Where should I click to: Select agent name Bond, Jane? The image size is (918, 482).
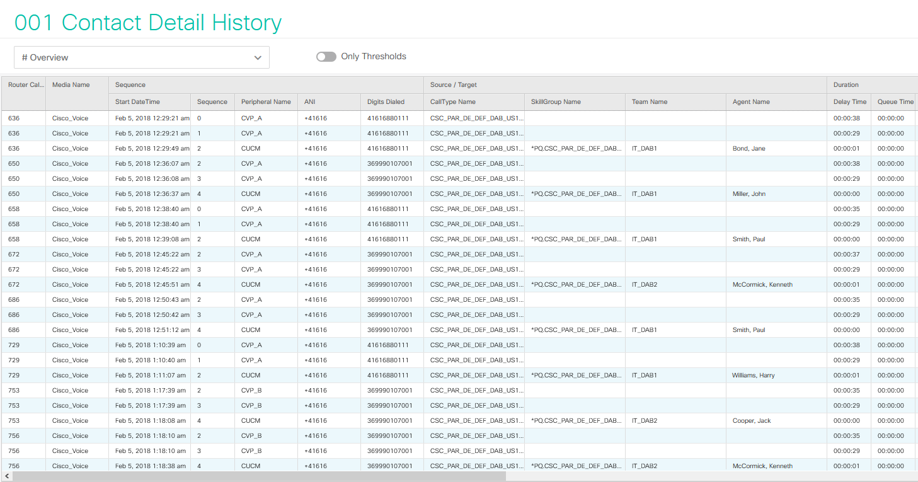(749, 149)
